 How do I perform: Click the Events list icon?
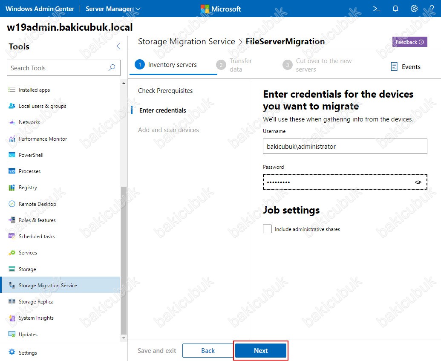[x=394, y=66]
